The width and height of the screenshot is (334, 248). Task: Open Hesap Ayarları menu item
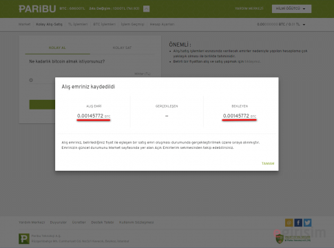pos(162,24)
